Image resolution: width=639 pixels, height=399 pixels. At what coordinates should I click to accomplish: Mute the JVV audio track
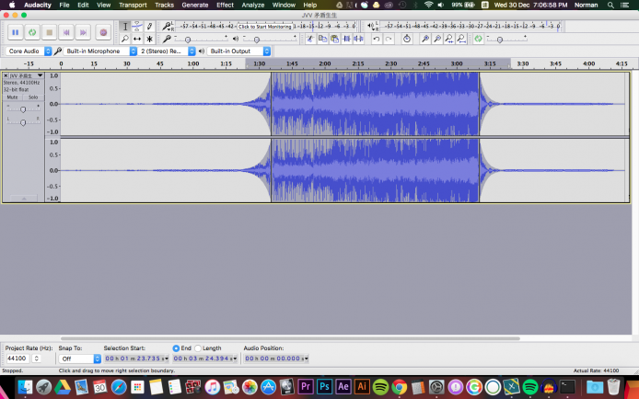12,97
